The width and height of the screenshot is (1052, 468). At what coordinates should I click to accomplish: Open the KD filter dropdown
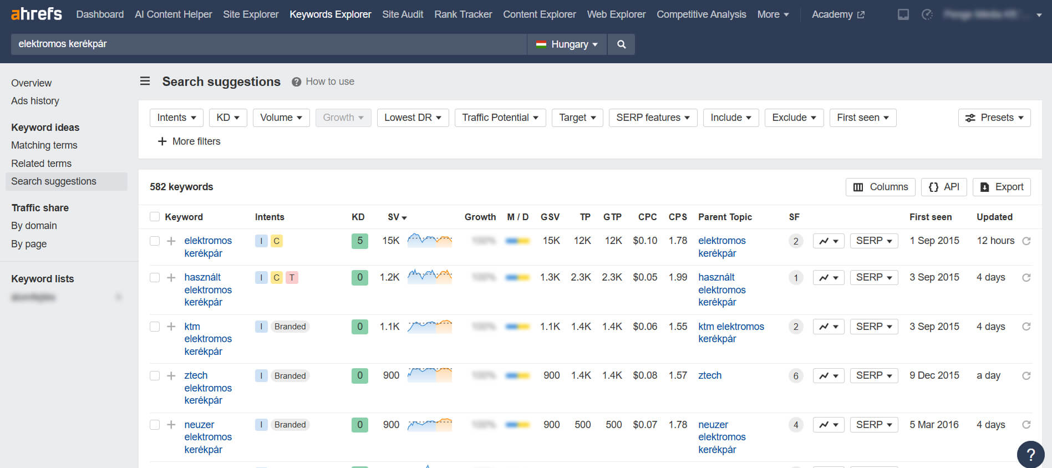tap(228, 118)
